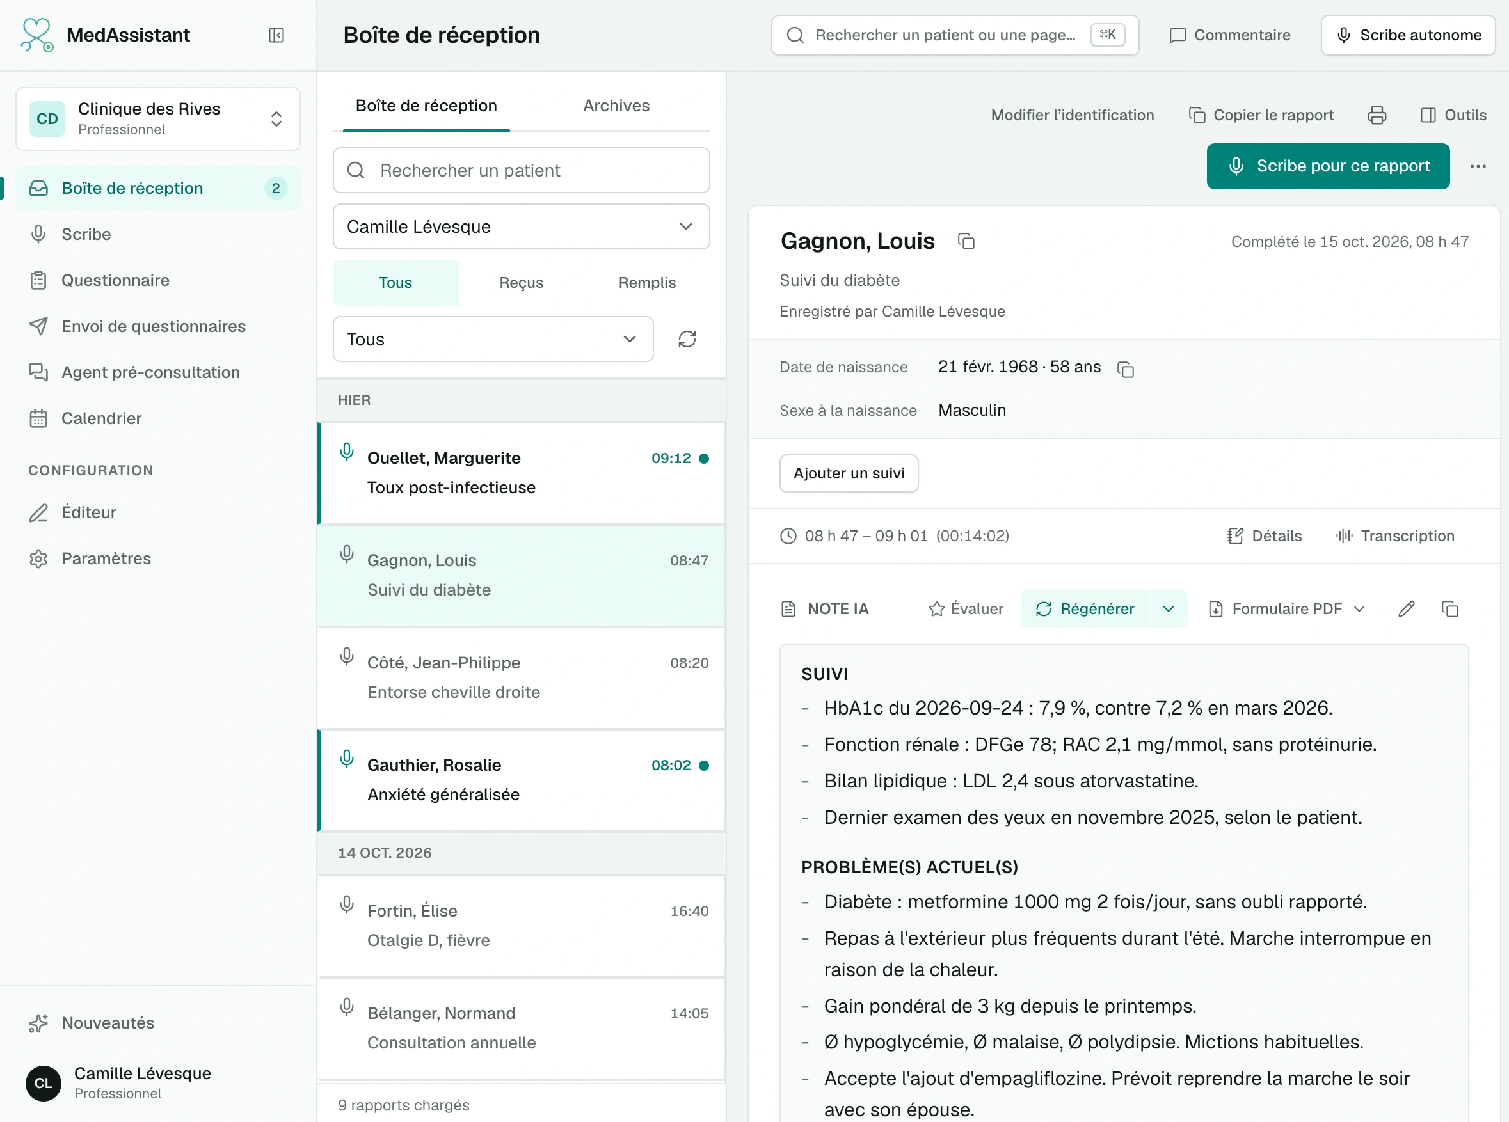The height and width of the screenshot is (1122, 1509).
Task: Click Évaluer to rate the note
Action: tap(966, 609)
